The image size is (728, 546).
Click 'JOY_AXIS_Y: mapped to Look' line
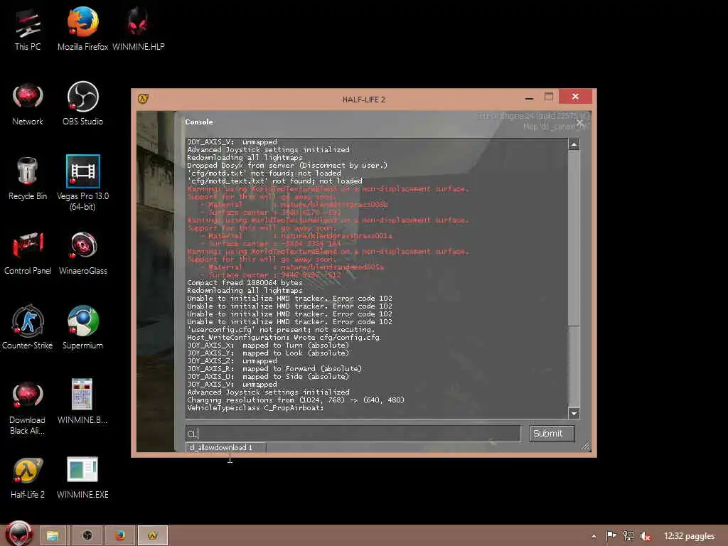(x=268, y=353)
